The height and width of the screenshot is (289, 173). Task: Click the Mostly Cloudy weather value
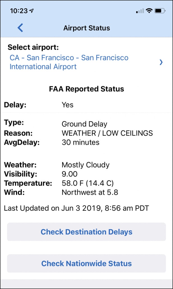click(x=86, y=165)
